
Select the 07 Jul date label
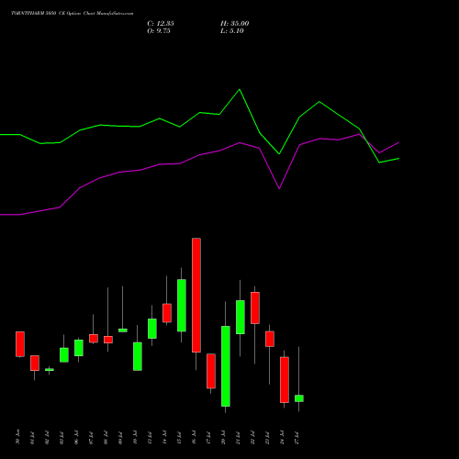tap(91, 438)
